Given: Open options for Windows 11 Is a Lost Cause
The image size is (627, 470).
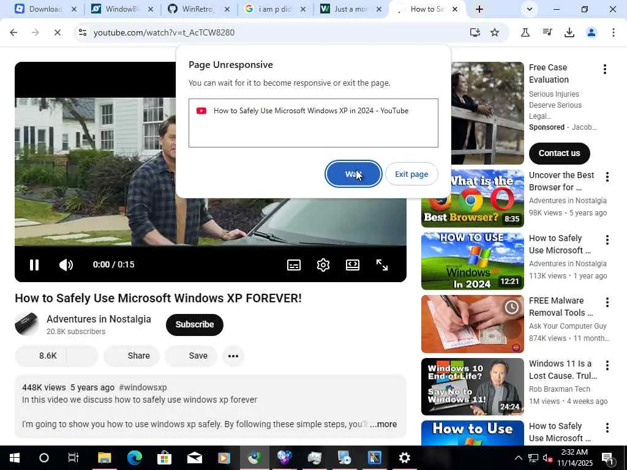Looking at the screenshot, I should 607,365.
